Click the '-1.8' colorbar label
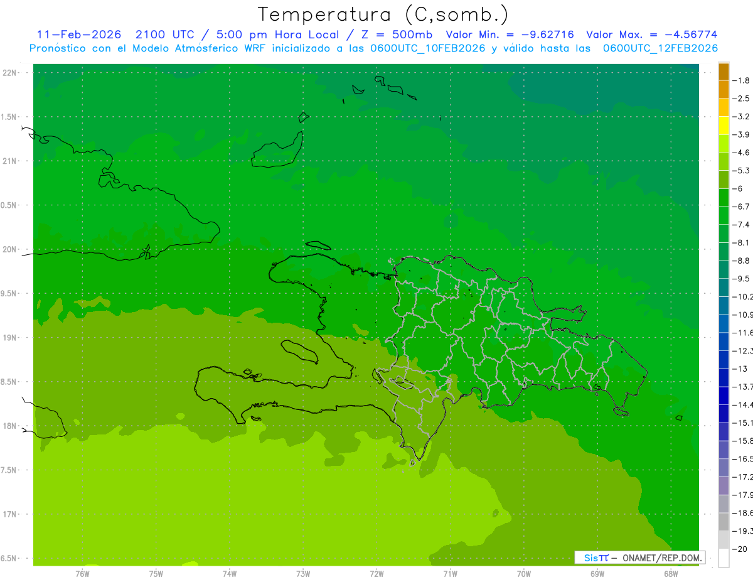Image resolution: width=753 pixels, height=582 pixels. pyautogui.click(x=742, y=80)
